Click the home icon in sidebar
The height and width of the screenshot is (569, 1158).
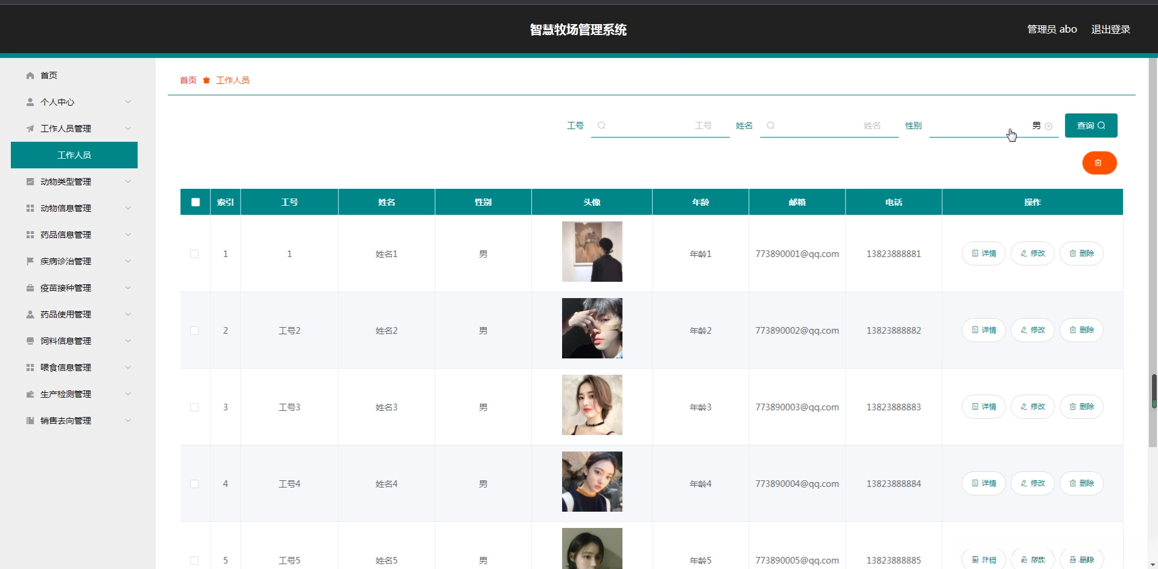coord(30,75)
